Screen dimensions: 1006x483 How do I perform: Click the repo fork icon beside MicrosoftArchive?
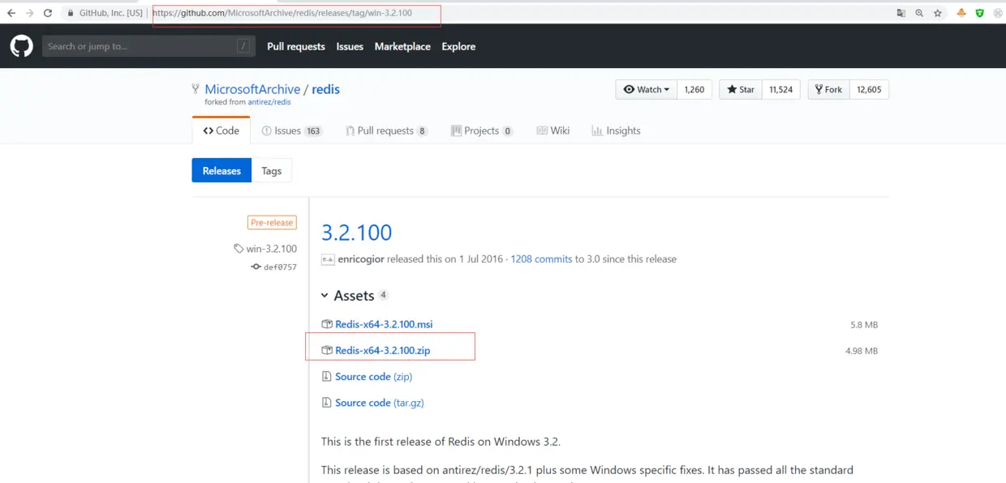pyautogui.click(x=196, y=89)
